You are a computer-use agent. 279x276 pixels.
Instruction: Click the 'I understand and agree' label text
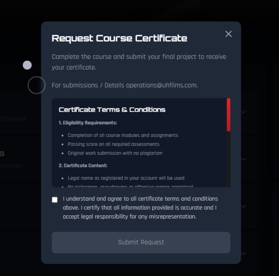point(140,208)
